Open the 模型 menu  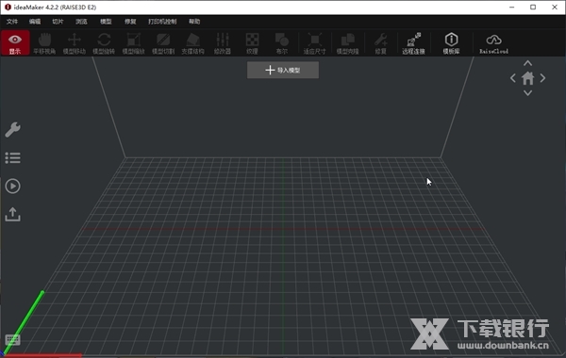coord(106,22)
